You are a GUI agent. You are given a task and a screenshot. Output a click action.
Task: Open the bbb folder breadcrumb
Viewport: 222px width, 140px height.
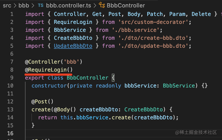tap(24, 5)
